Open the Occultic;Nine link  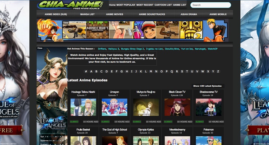172,49
